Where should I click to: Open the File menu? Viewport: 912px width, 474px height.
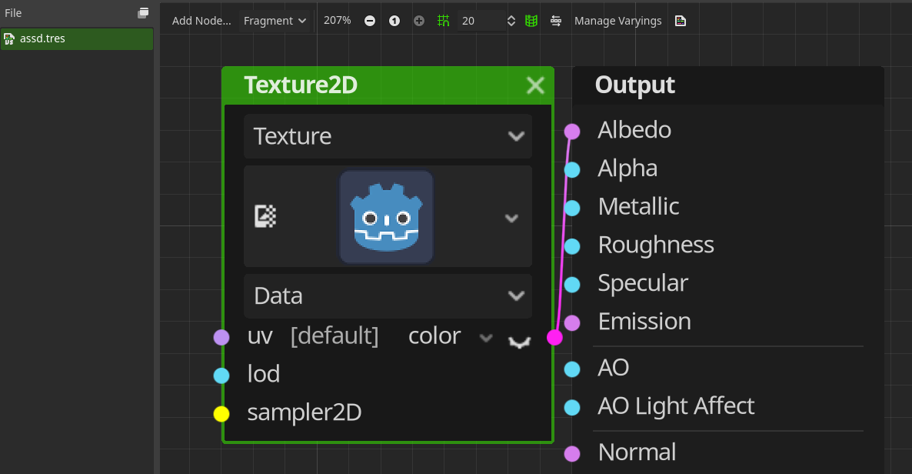(12, 12)
